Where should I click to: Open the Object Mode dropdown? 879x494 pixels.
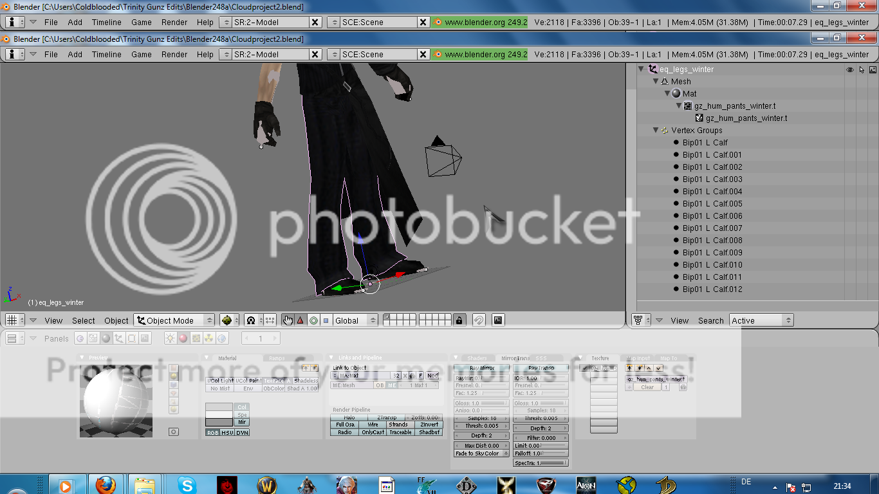click(174, 320)
